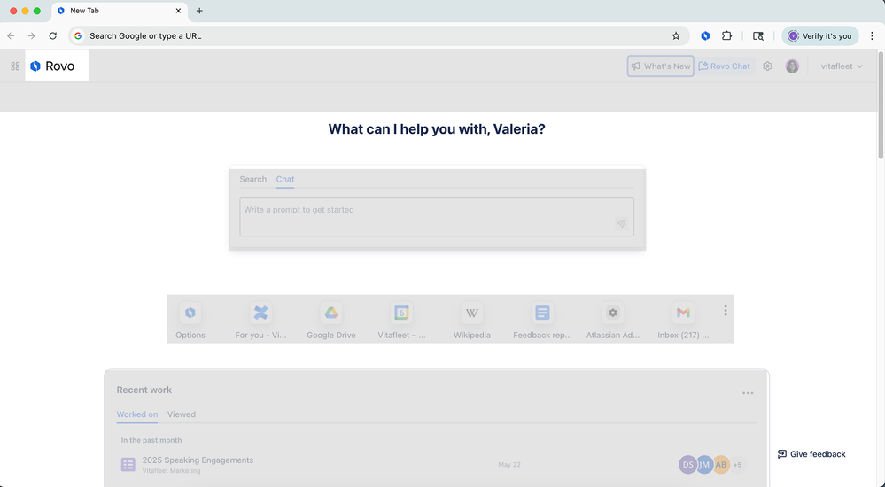The width and height of the screenshot is (885, 487).
Task: Open the Options shortcut
Action: pyautogui.click(x=190, y=321)
